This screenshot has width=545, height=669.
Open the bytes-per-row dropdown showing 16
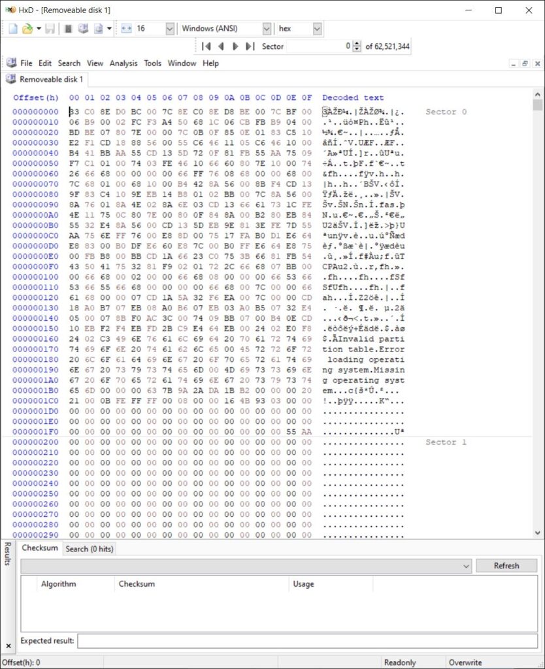pos(169,28)
